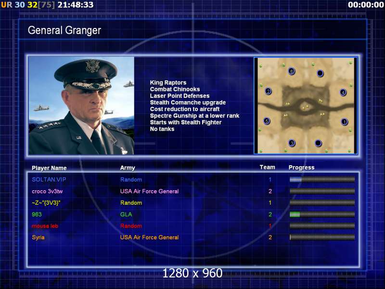This screenshot has height=289, width=385.
Task: Click croco 3v3tw's team number 2
Action: click(x=270, y=191)
